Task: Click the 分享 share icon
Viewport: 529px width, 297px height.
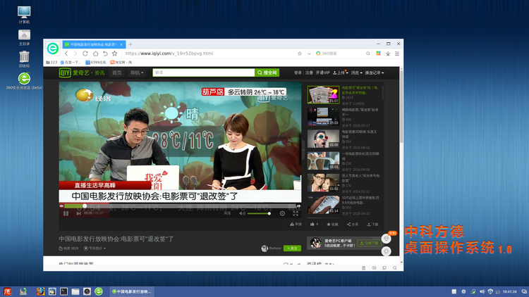Action: (x=353, y=225)
